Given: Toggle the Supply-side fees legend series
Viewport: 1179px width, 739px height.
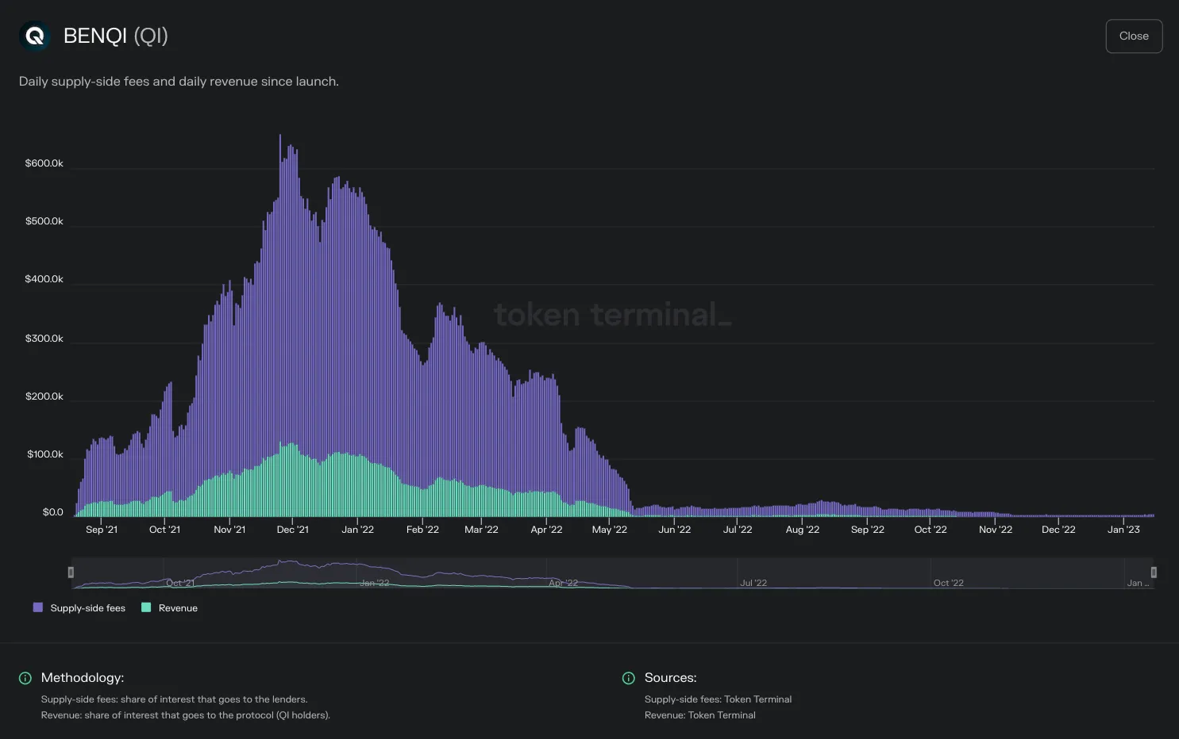Looking at the screenshot, I should [79, 608].
